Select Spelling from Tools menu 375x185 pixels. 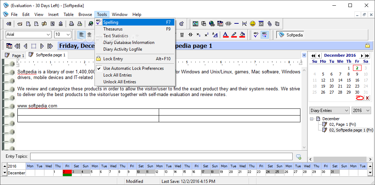(135, 22)
